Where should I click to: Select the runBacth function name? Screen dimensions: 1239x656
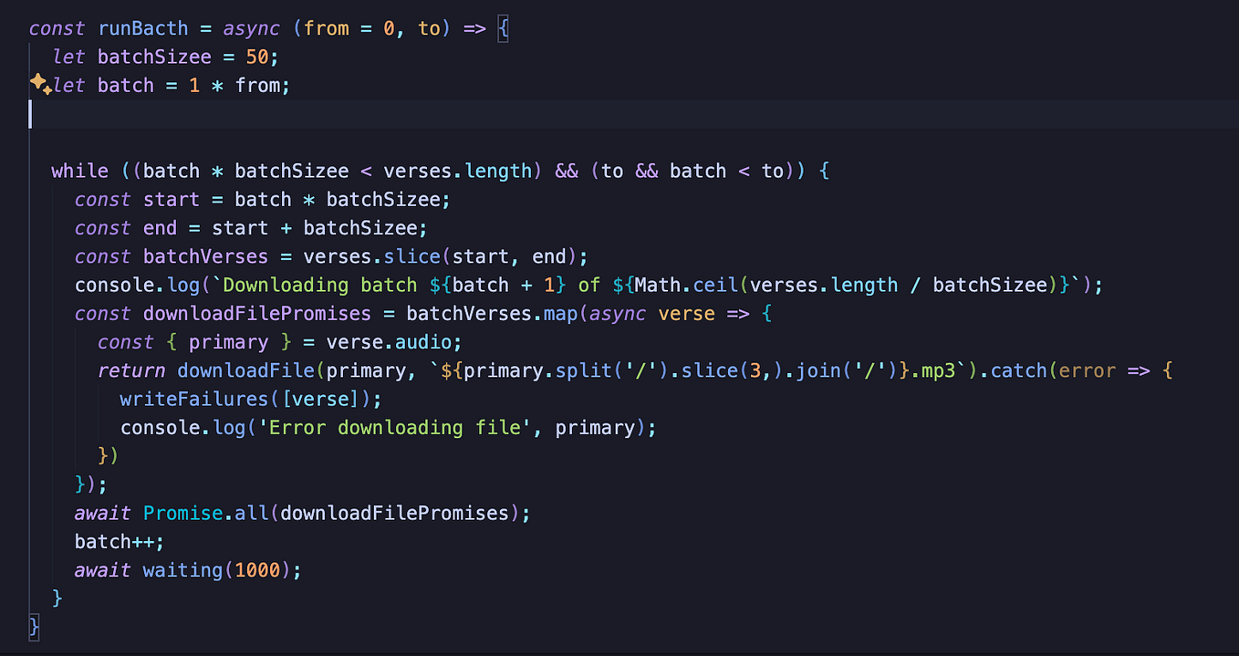click(142, 27)
